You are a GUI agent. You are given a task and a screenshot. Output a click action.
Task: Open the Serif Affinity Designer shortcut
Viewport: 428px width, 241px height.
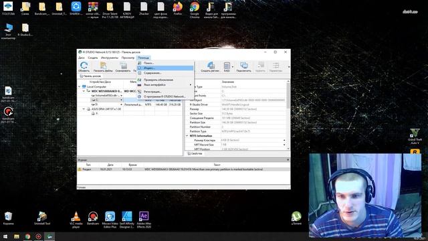coord(127,220)
